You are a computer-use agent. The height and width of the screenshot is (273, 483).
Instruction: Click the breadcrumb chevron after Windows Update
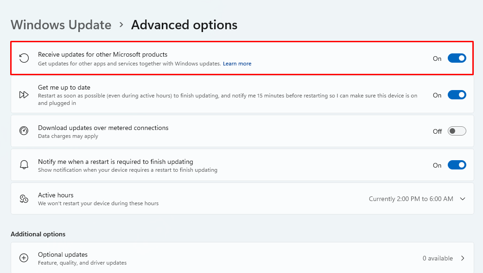121,25
